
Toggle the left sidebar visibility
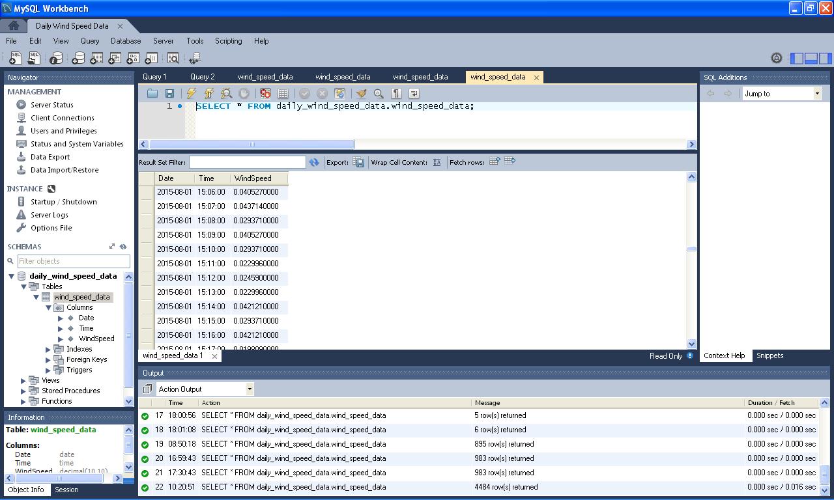(797, 58)
